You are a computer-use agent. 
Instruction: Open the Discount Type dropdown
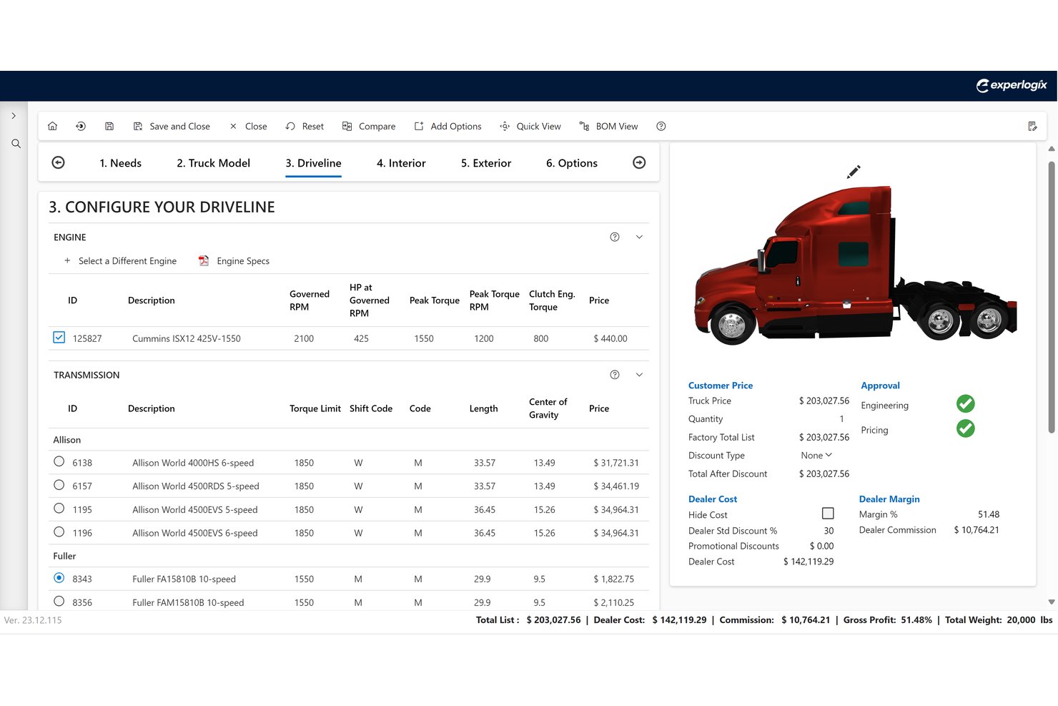point(816,456)
